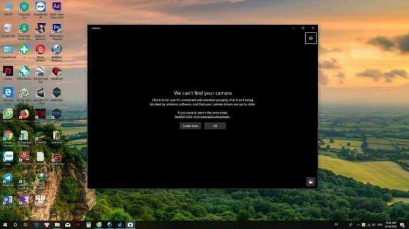
Task: Open the Google Chrome desktop shortcut
Action: pyautogui.click(x=8, y=136)
